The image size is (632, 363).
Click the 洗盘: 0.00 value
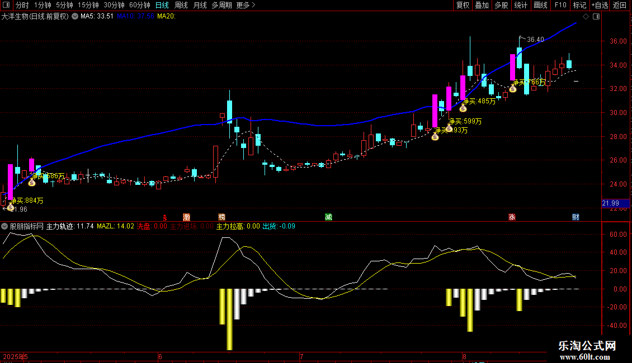(x=152, y=226)
